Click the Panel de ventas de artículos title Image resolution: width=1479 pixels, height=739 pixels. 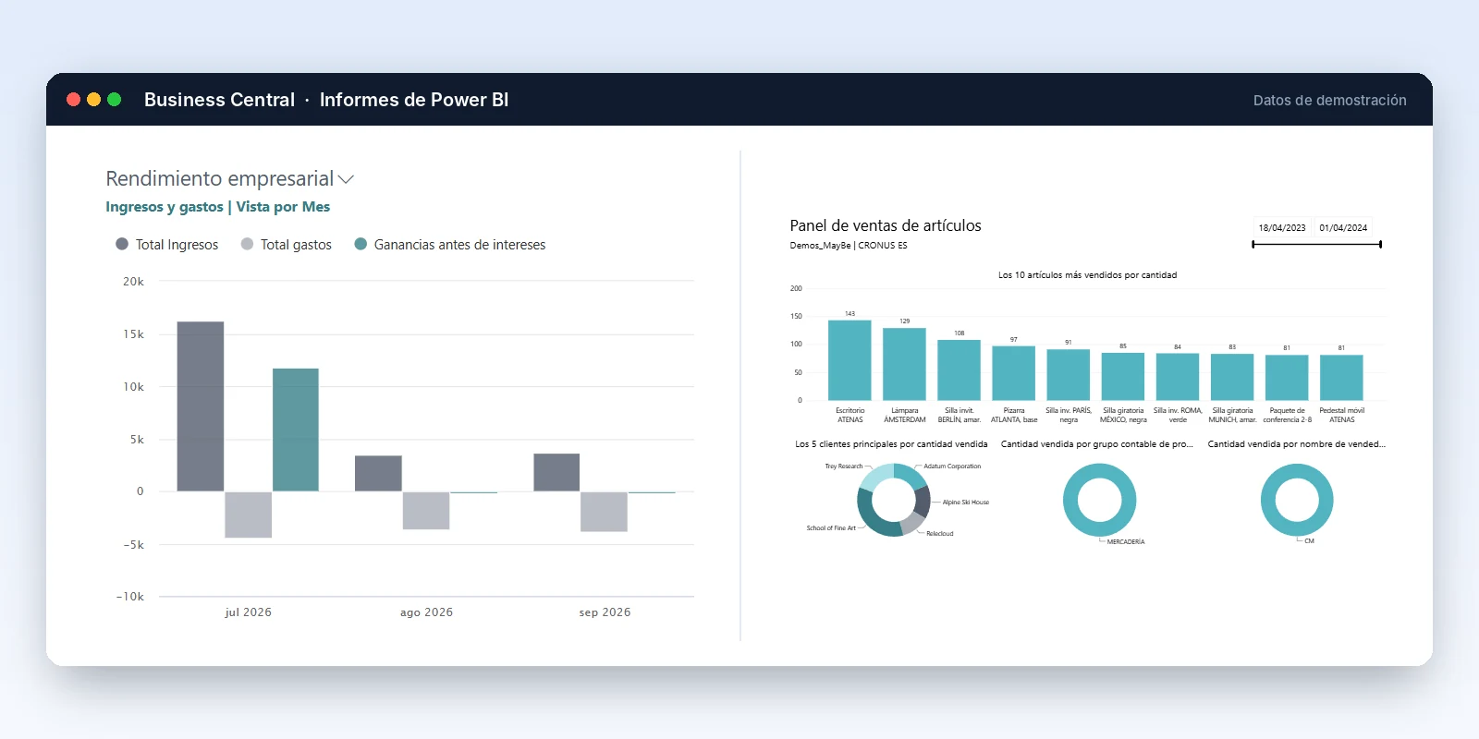[x=886, y=225]
